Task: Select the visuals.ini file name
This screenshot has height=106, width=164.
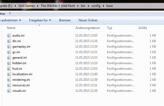Action: click(19, 91)
